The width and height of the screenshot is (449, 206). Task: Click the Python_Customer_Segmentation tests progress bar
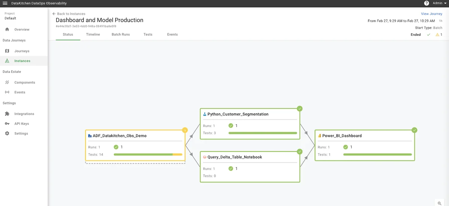click(262, 133)
